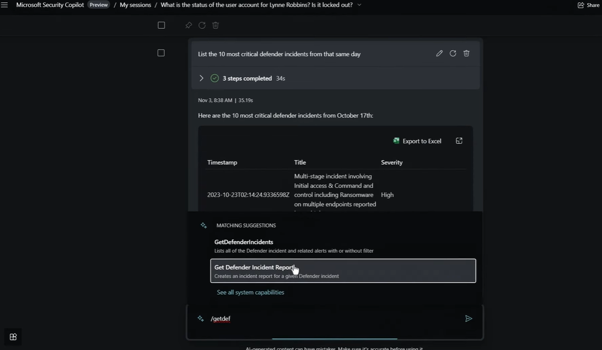Pin the selected items
The width and height of the screenshot is (602, 350).
188,25
